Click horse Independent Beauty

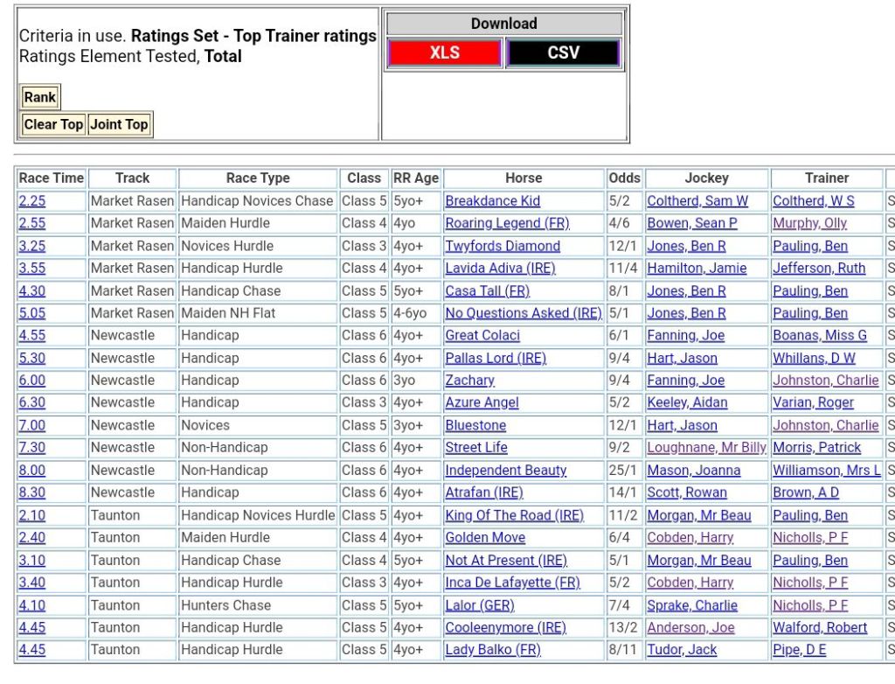pyautogui.click(x=505, y=471)
